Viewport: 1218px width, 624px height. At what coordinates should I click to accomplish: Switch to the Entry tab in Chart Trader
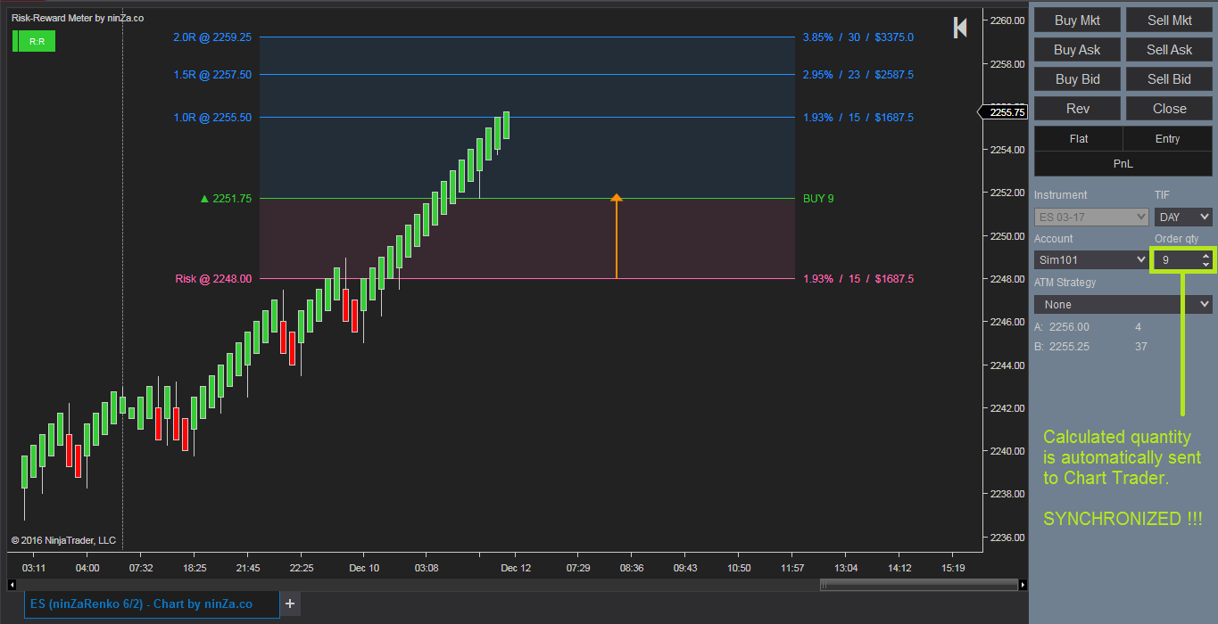(1168, 138)
